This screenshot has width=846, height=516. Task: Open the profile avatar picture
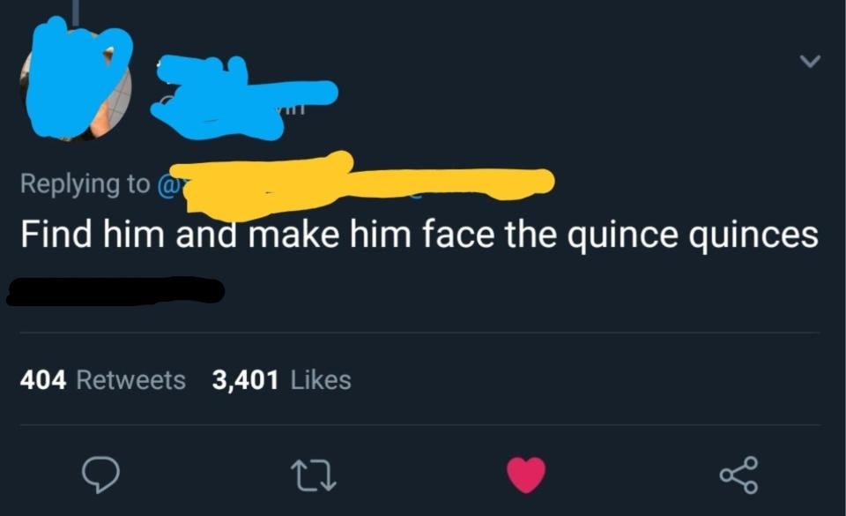[x=75, y=84]
